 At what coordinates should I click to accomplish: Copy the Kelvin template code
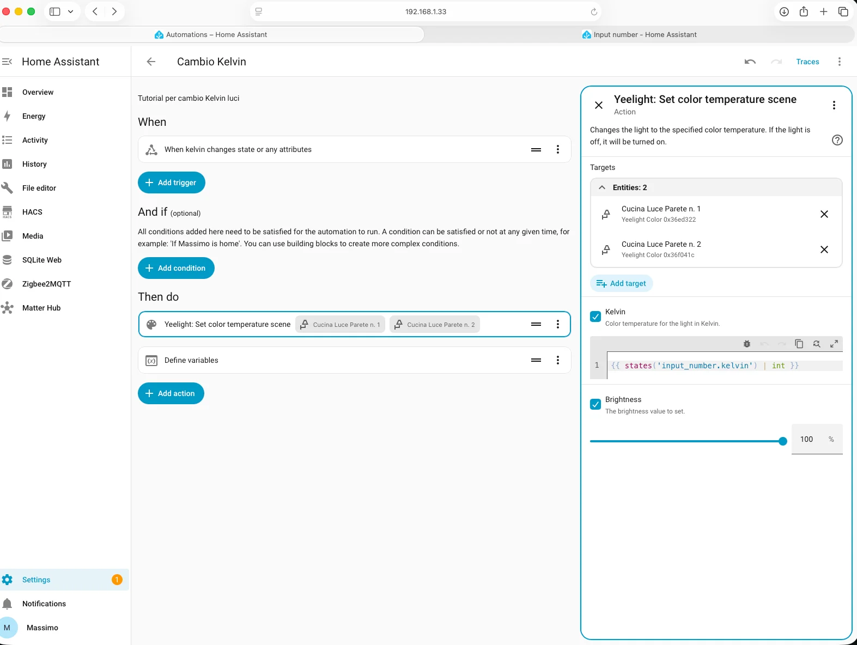point(799,344)
